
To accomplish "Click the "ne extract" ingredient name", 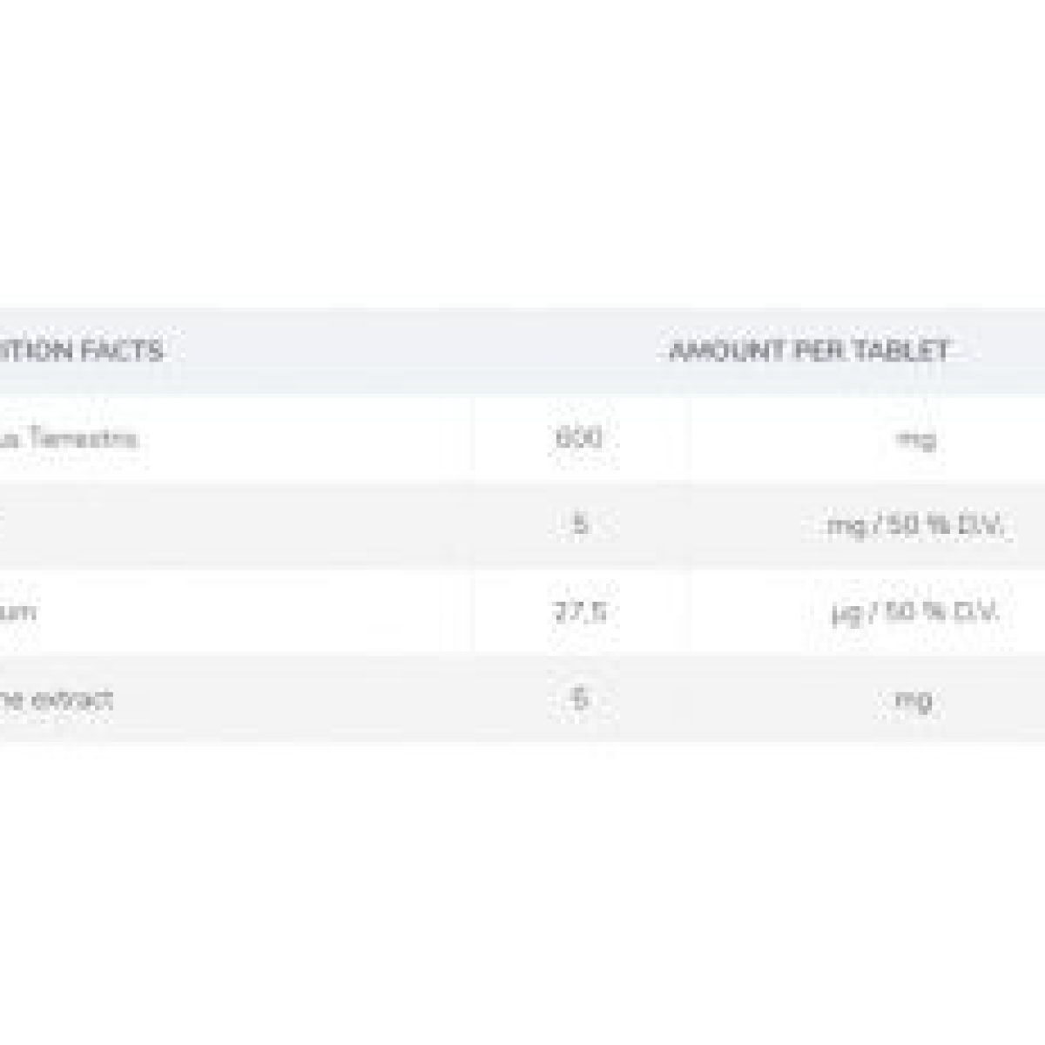I will coord(56,698).
